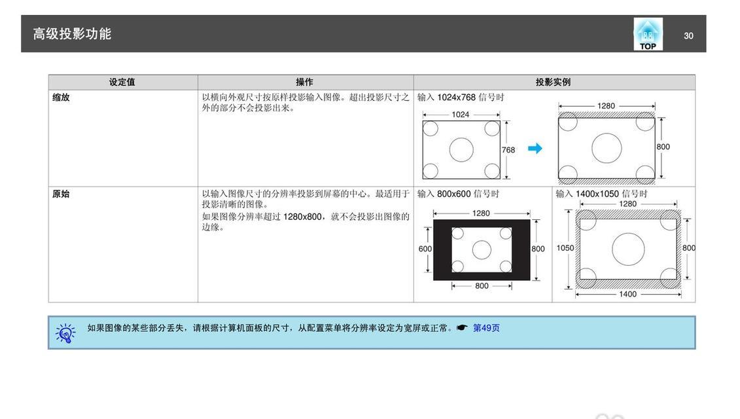Select the heading 高级投影功能
The height and width of the screenshot is (419, 740).
point(72,33)
